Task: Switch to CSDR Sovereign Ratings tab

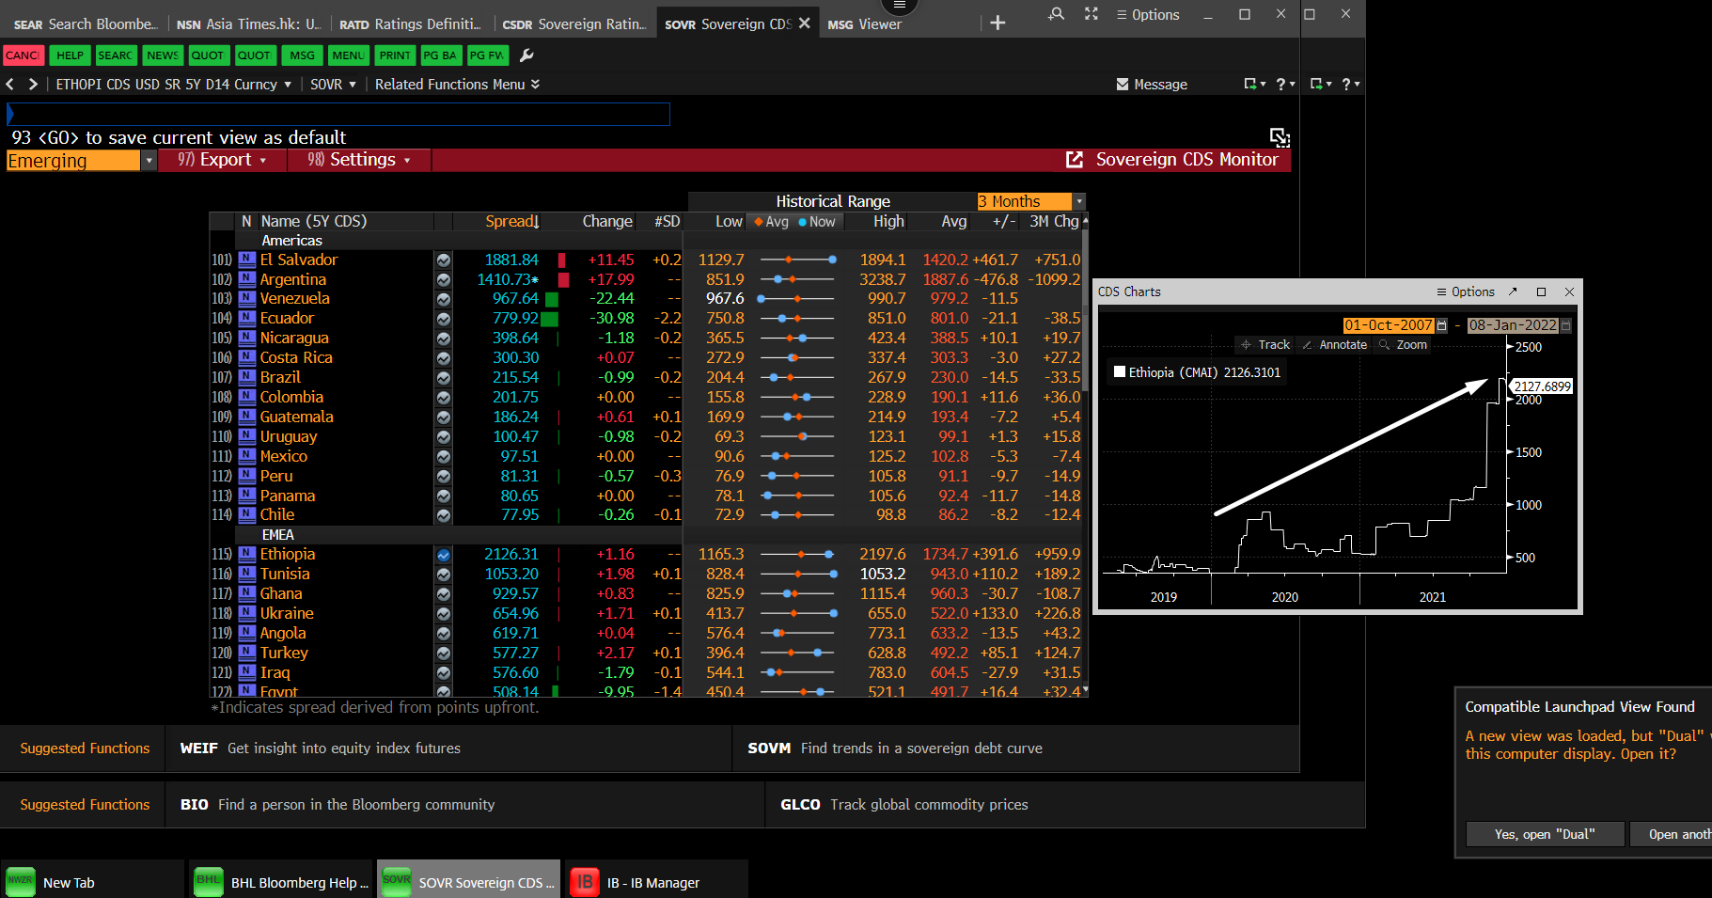Action: [573, 24]
